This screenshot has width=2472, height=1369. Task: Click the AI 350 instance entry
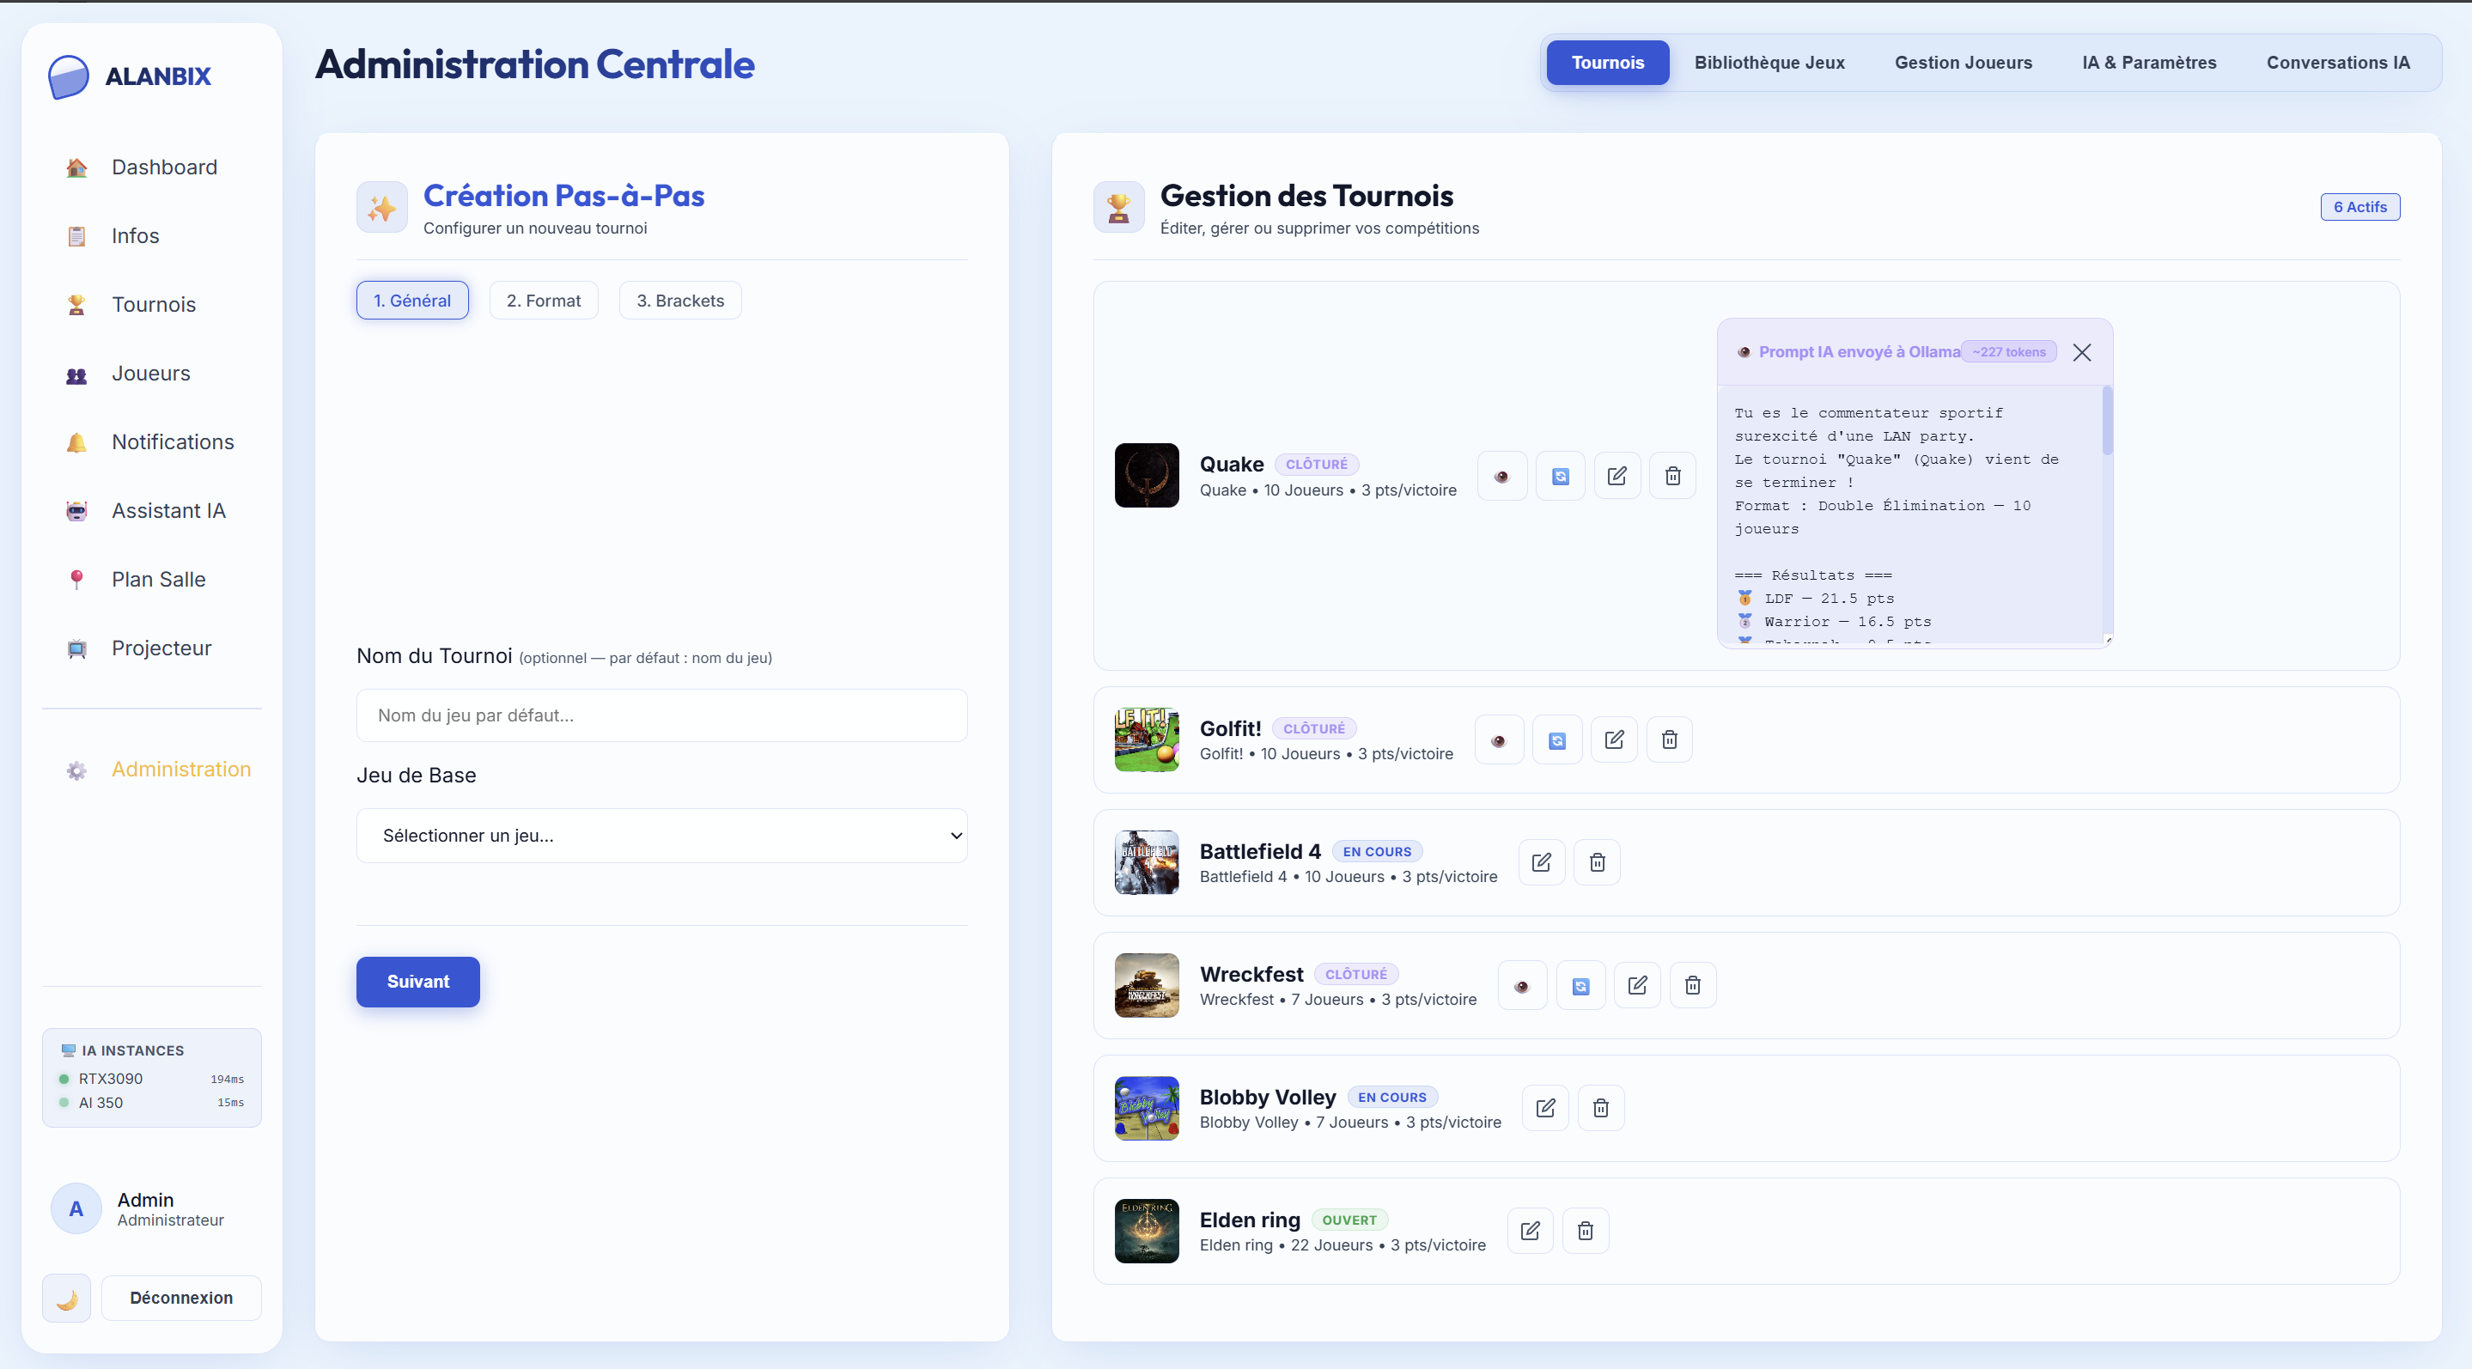pyautogui.click(x=152, y=1104)
